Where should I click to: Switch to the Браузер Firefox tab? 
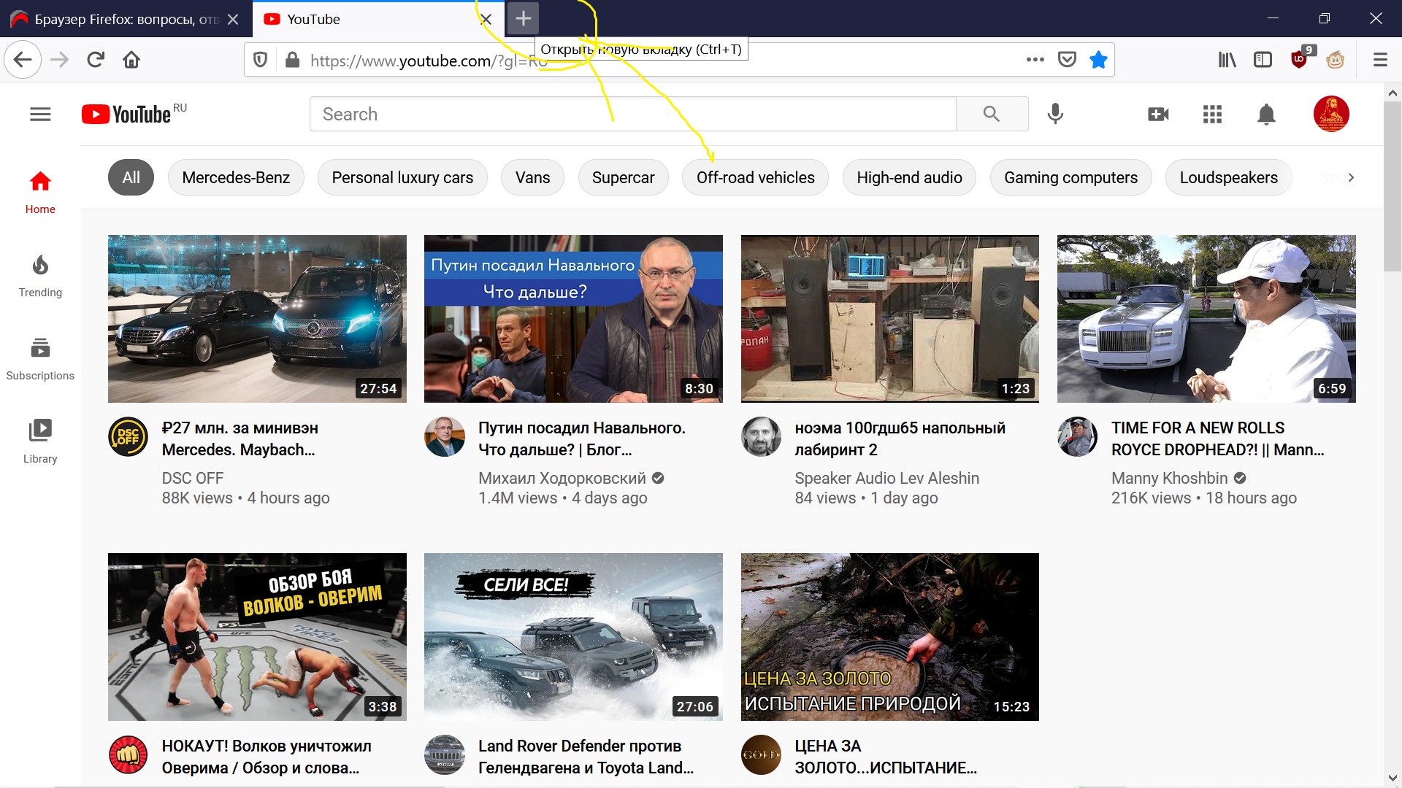(117, 20)
